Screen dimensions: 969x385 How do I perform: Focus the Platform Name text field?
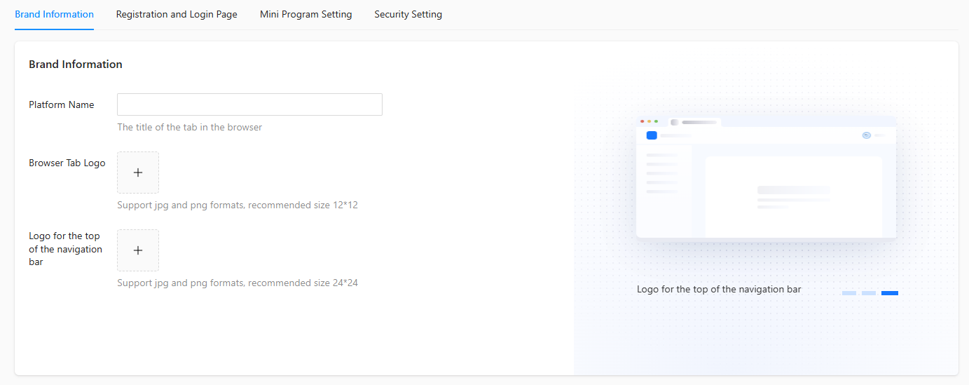tap(249, 104)
